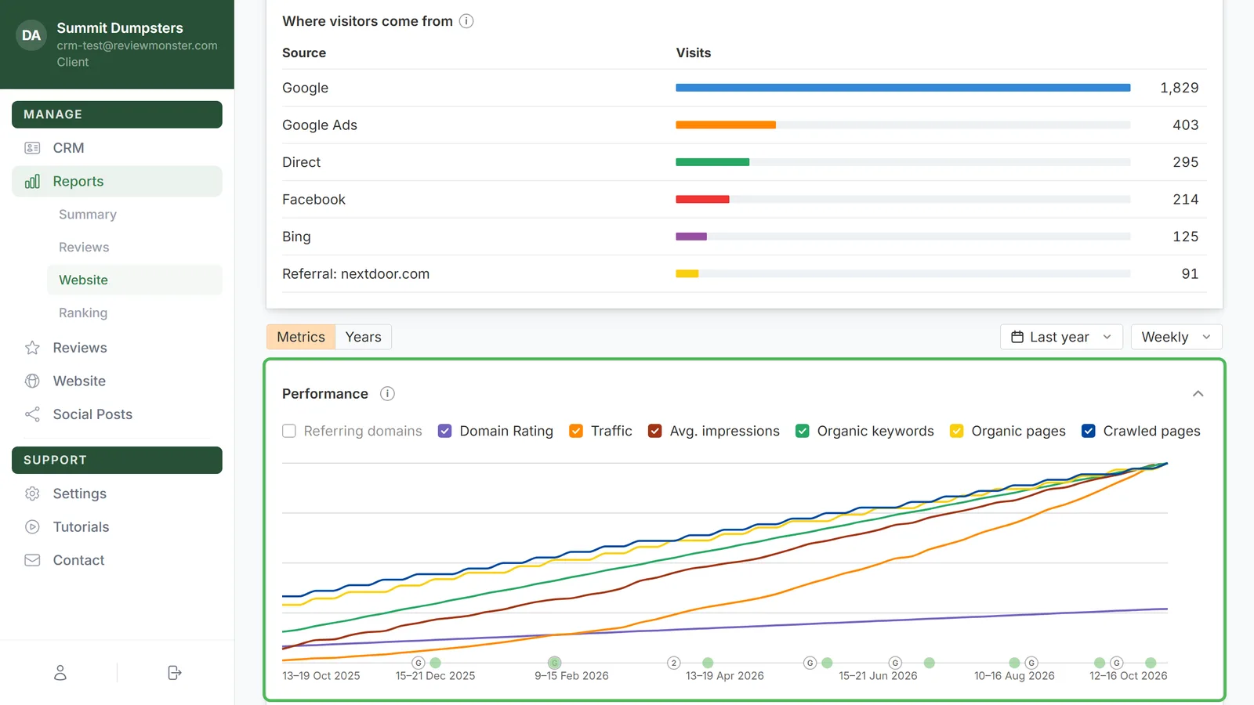Screen dimensions: 1254x705
Task: Click the logout icon at sidebar bottom
Action: (175, 673)
